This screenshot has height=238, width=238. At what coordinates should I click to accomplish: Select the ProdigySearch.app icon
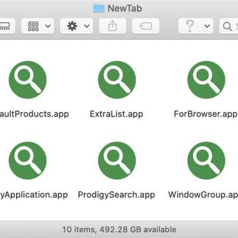117,161
